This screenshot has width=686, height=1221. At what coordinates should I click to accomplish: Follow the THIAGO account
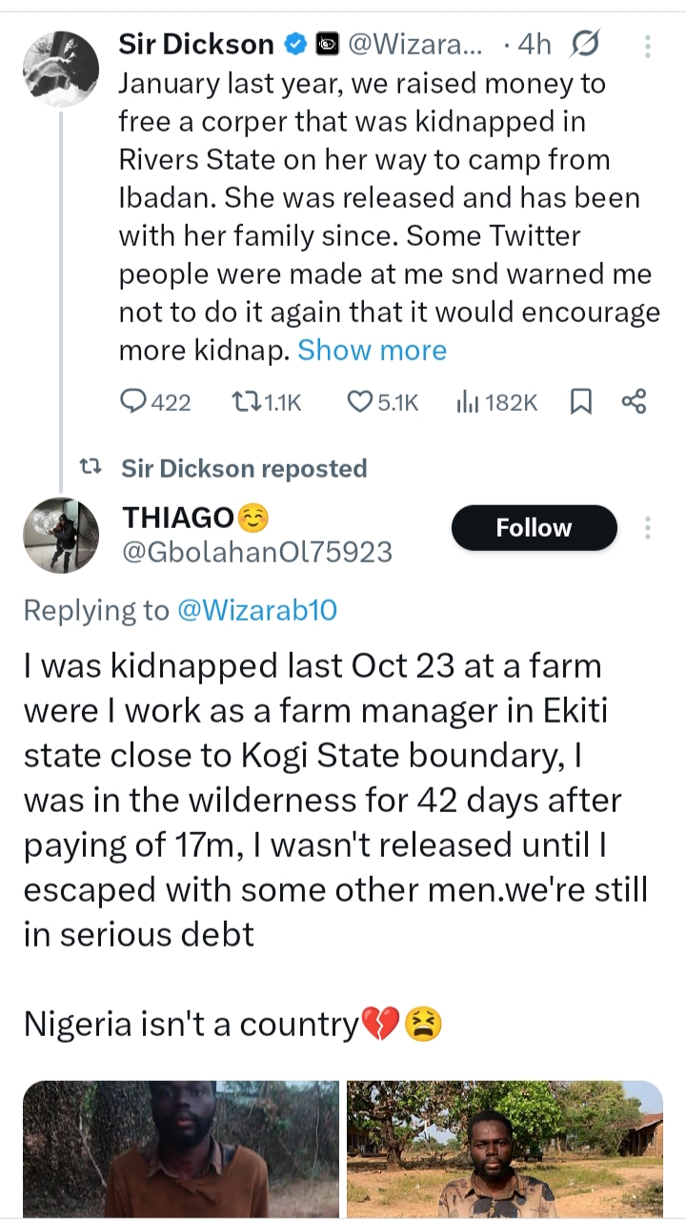pos(534,528)
